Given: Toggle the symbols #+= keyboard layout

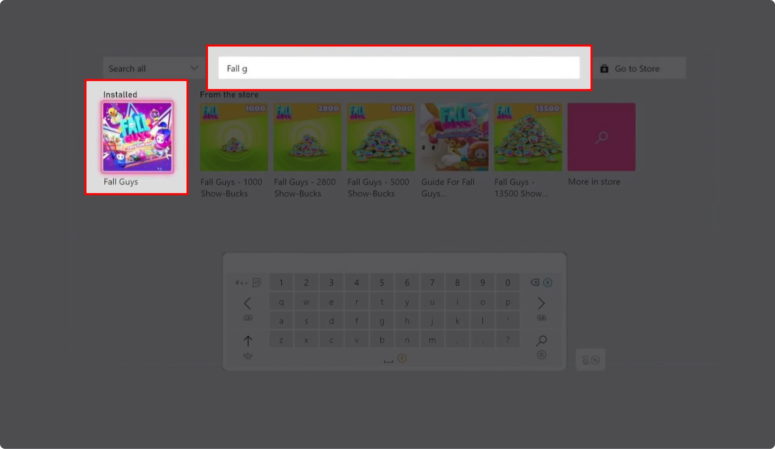Looking at the screenshot, I should (242, 283).
